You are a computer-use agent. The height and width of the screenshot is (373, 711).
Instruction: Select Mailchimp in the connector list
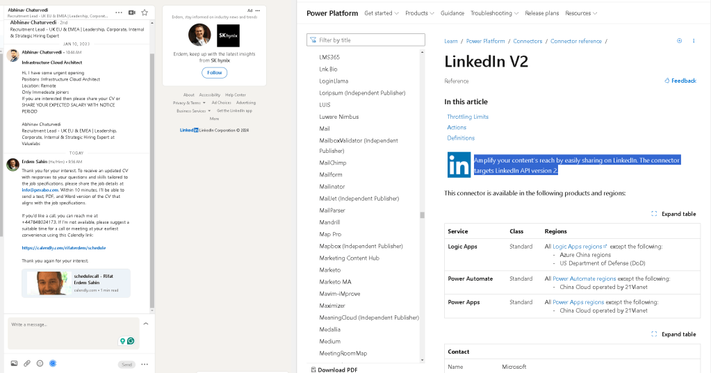point(332,163)
